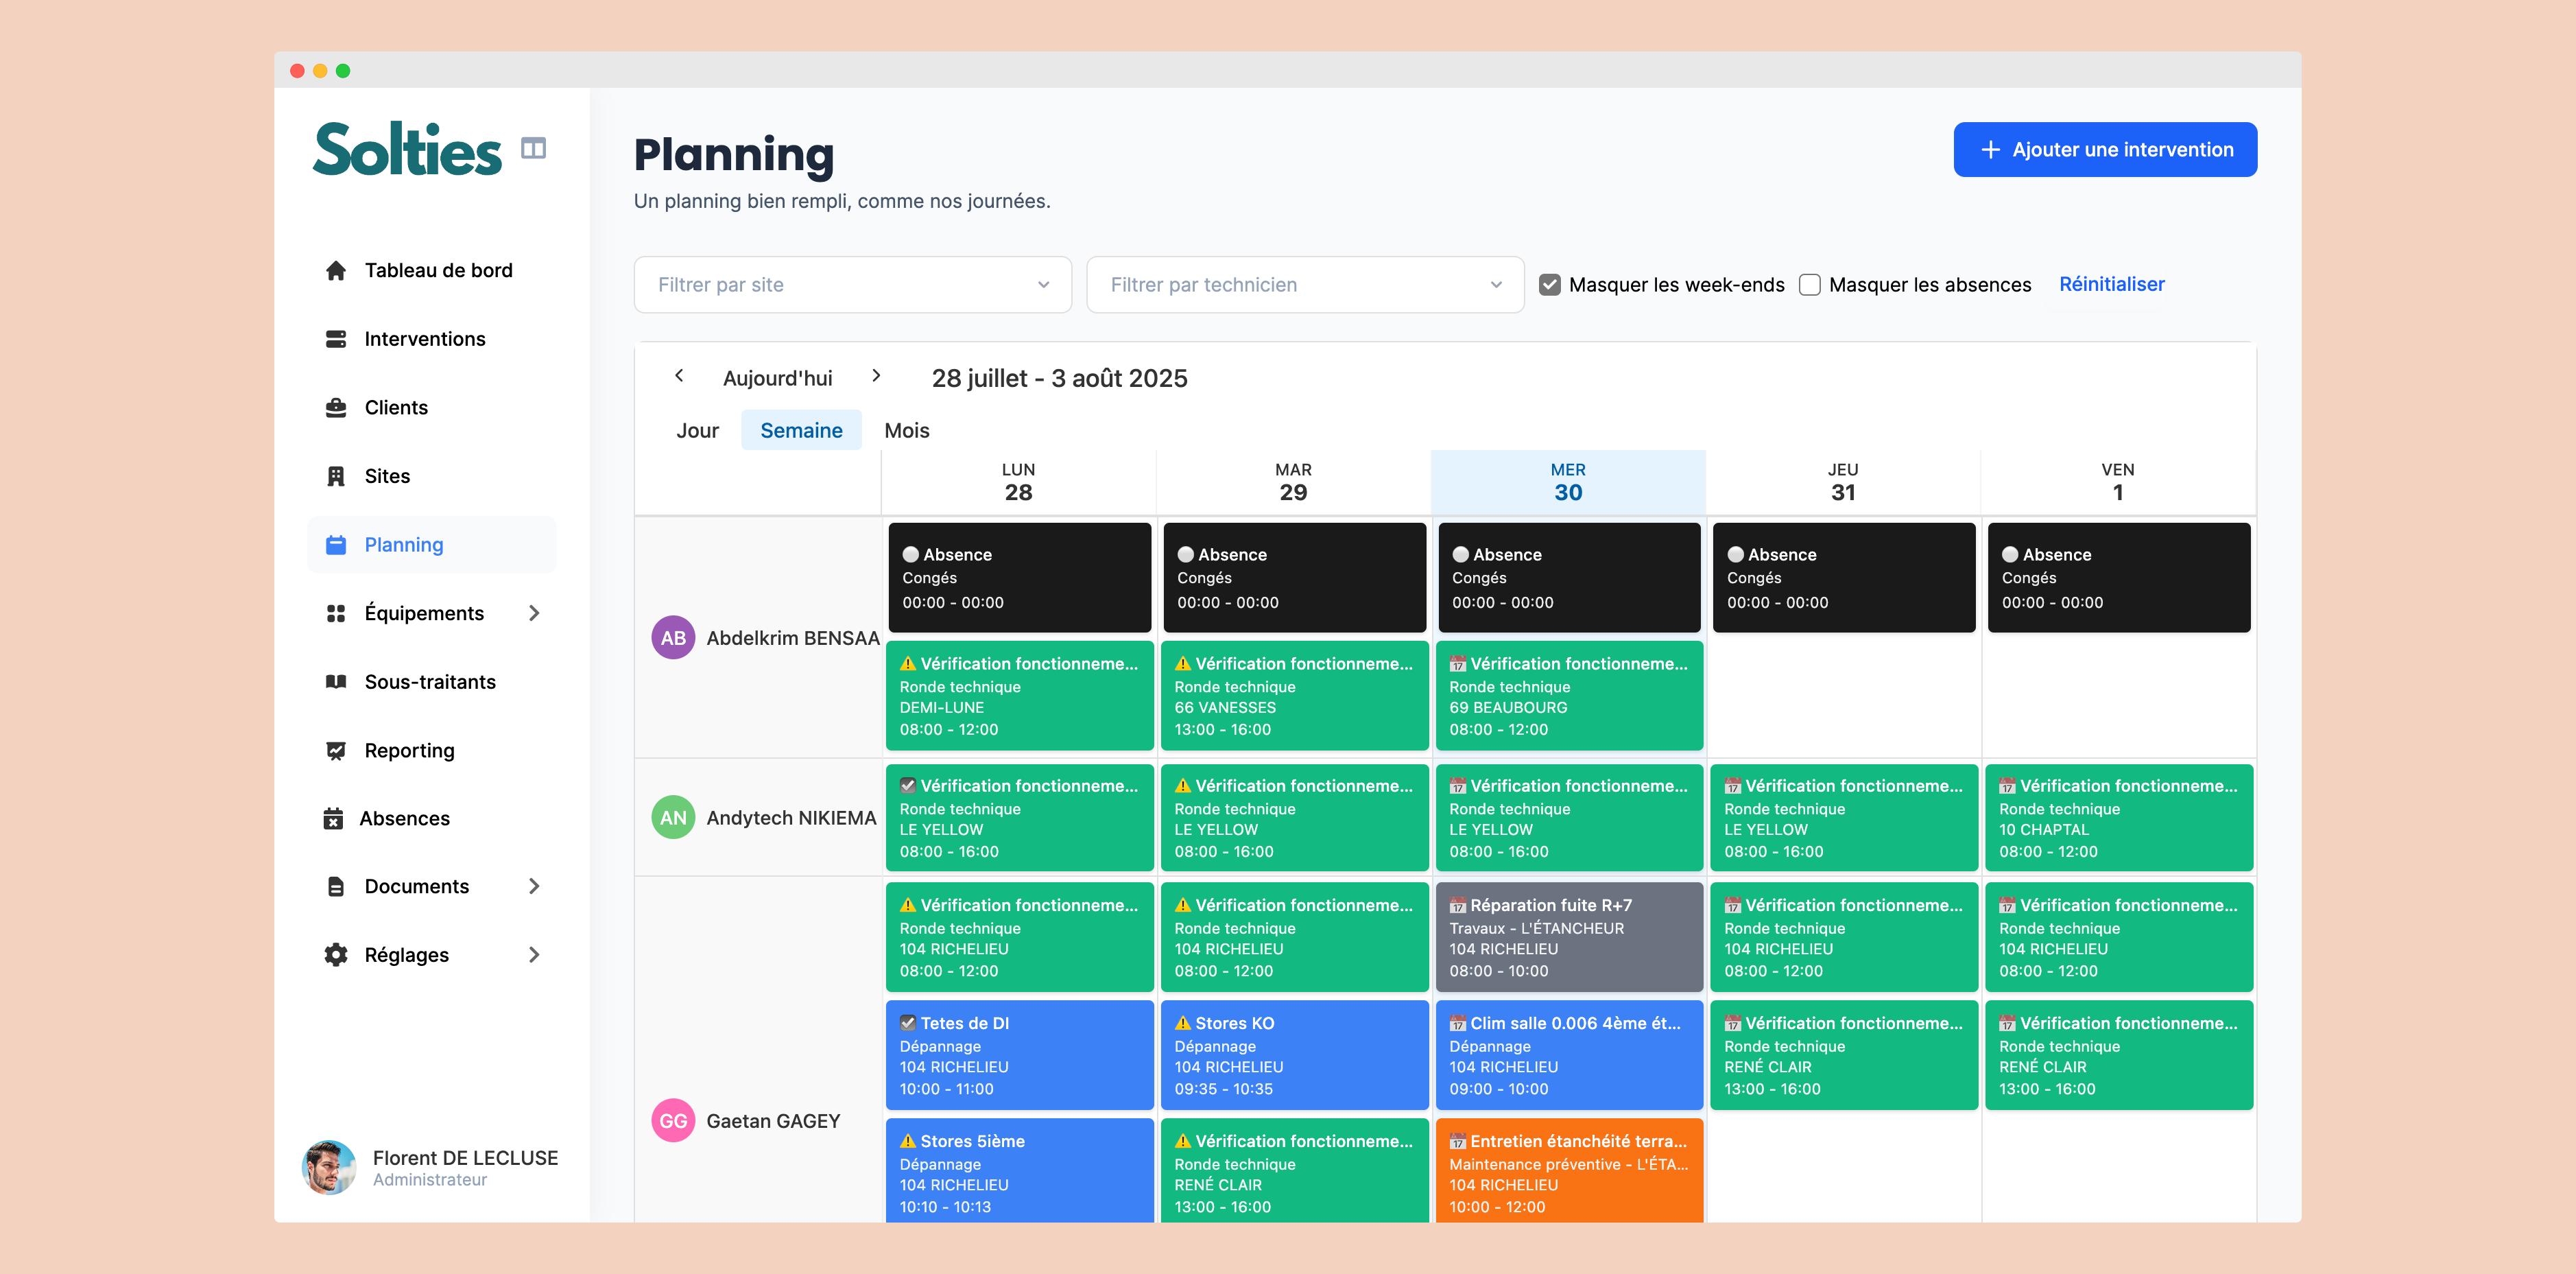Open Clim salle 0.006 intervention card
Viewport: 2576px width, 1274px height.
1569,1055
